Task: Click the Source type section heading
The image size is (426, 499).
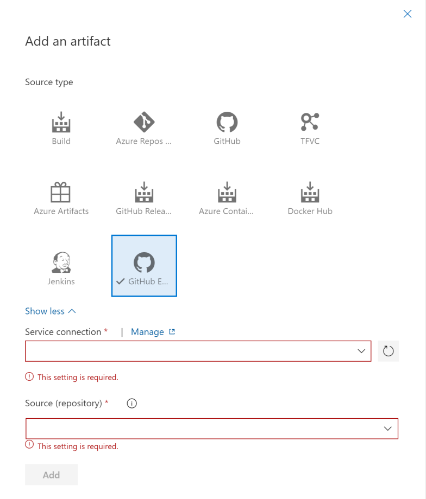Action: click(49, 82)
